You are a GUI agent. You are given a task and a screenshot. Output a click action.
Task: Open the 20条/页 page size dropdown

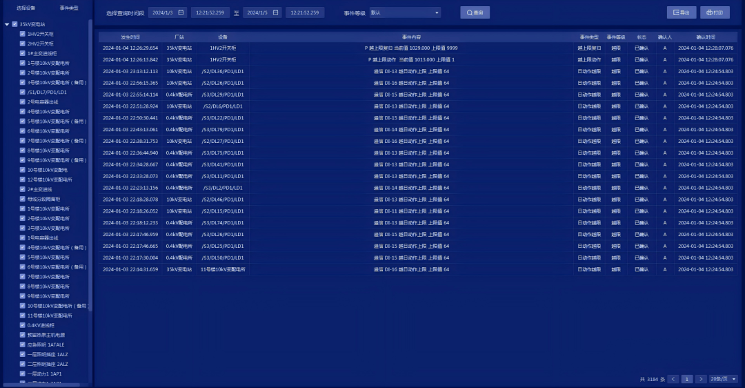pos(723,379)
